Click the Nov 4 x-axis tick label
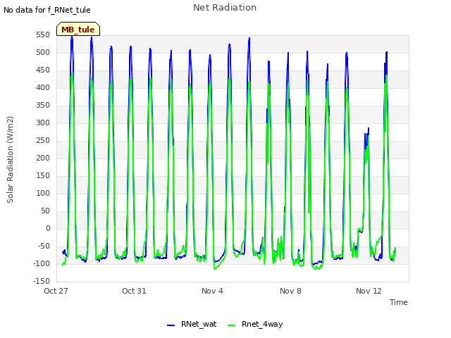Image resolution: width=451 pixels, height=338 pixels. click(212, 291)
